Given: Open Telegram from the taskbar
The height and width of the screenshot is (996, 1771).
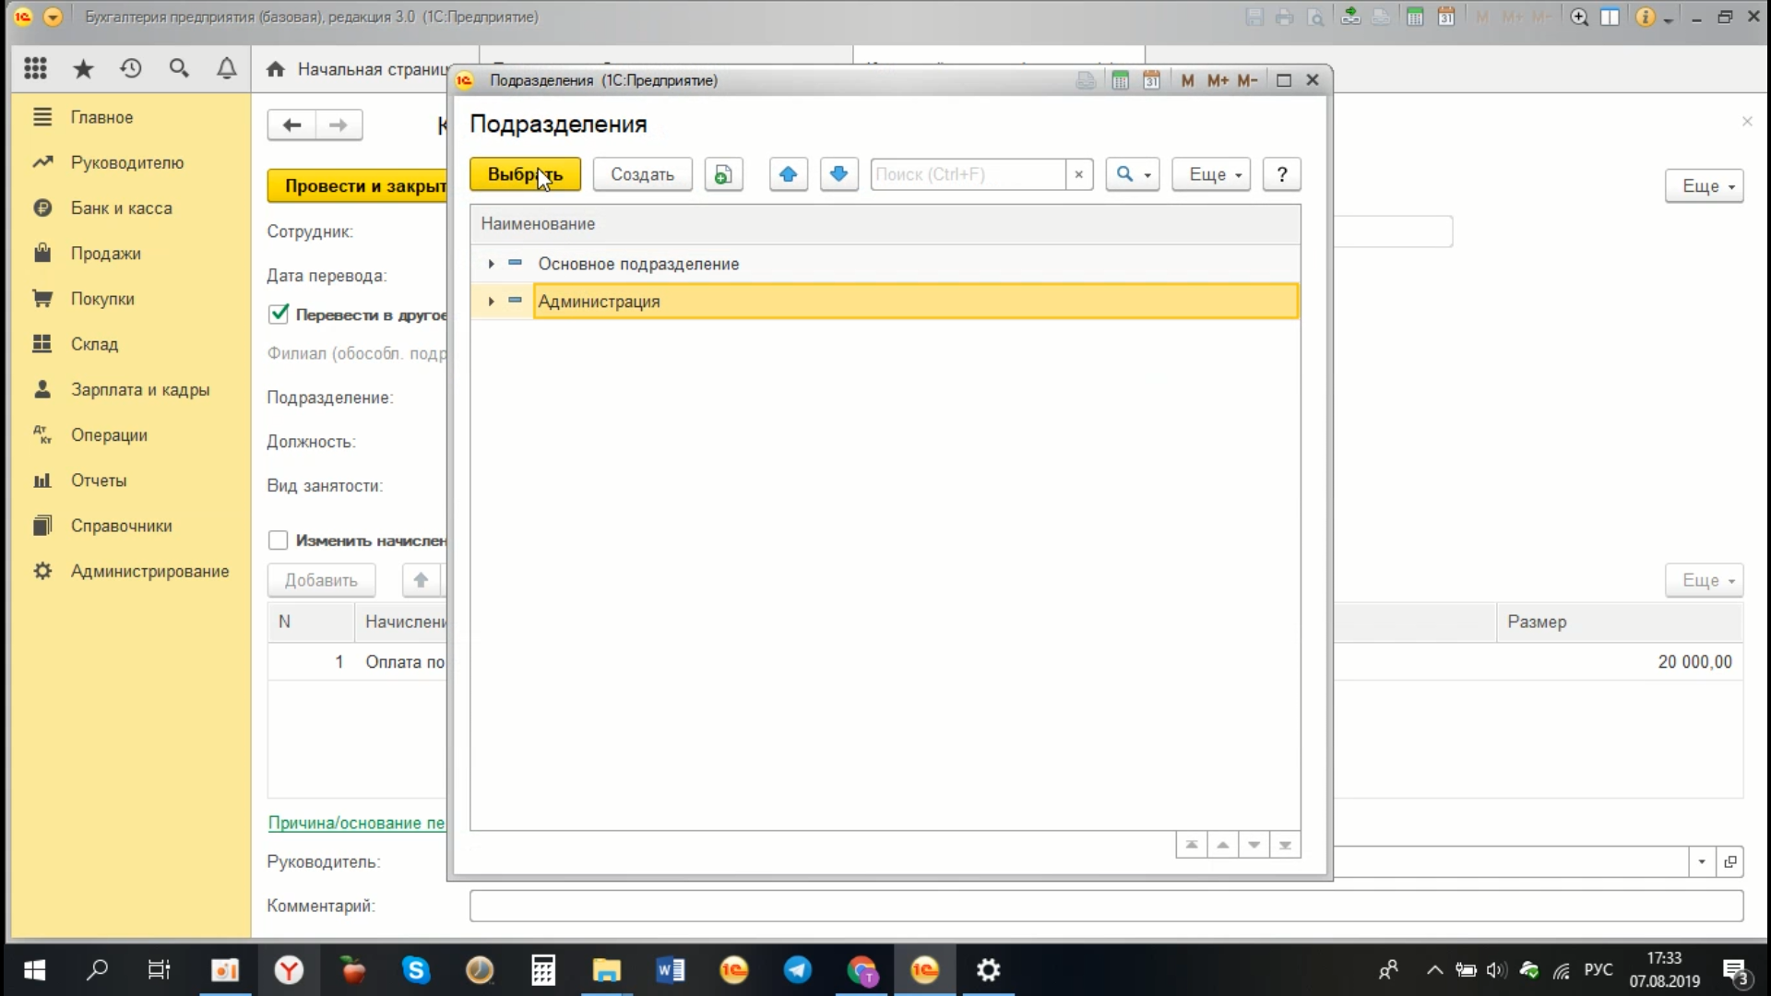Looking at the screenshot, I should [x=797, y=970].
